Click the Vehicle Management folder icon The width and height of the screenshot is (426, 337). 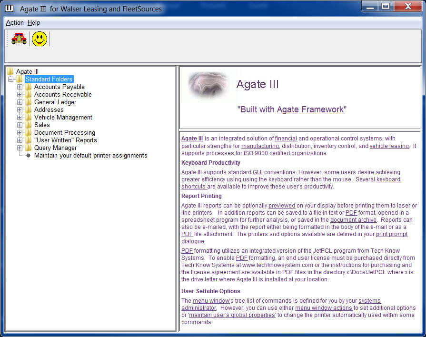click(x=29, y=117)
